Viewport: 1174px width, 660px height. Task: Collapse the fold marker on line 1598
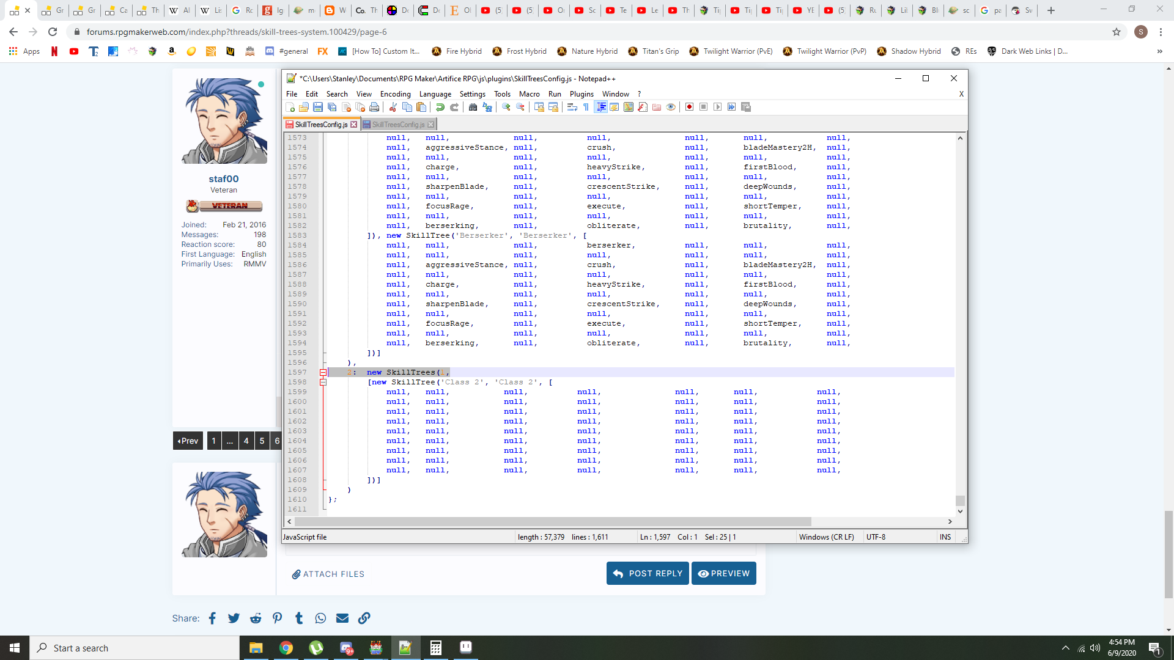pyautogui.click(x=323, y=382)
